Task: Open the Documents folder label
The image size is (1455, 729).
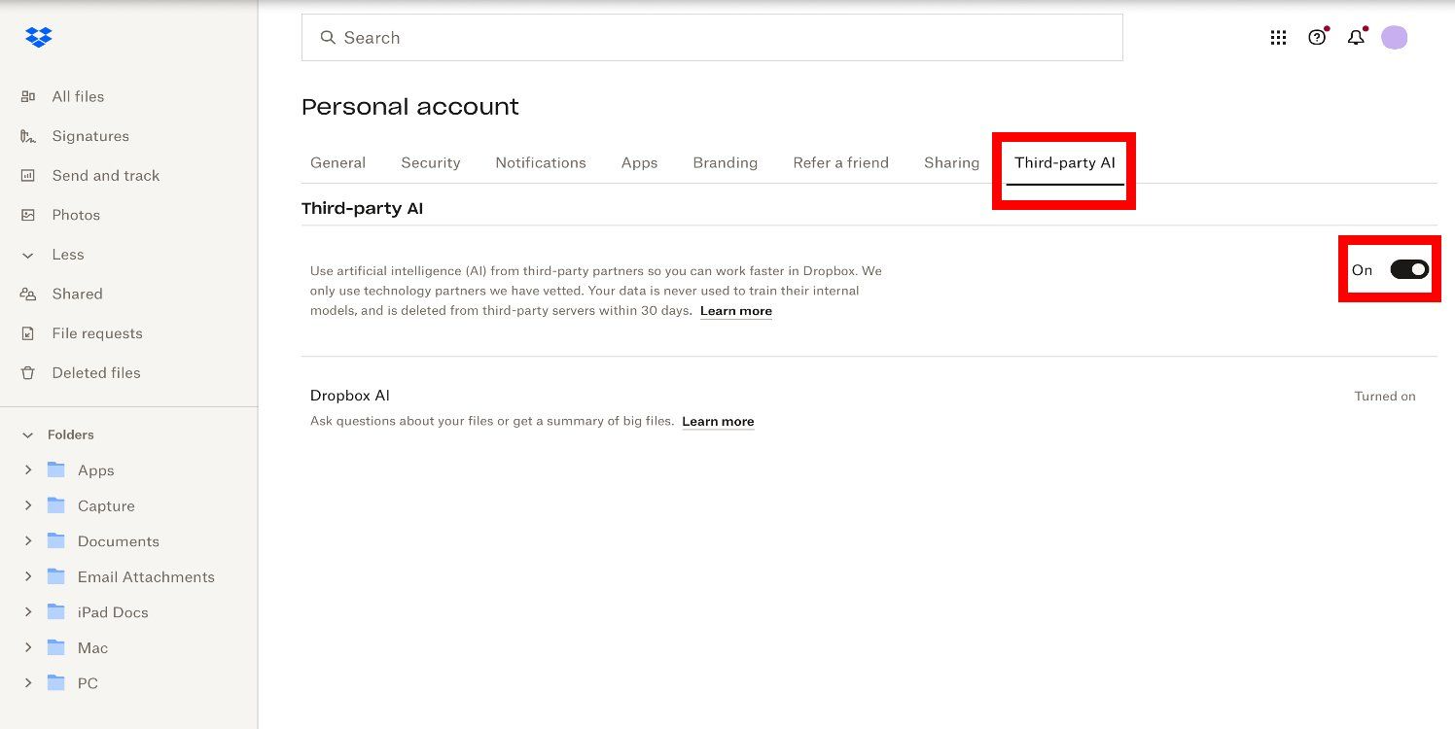Action: [119, 541]
